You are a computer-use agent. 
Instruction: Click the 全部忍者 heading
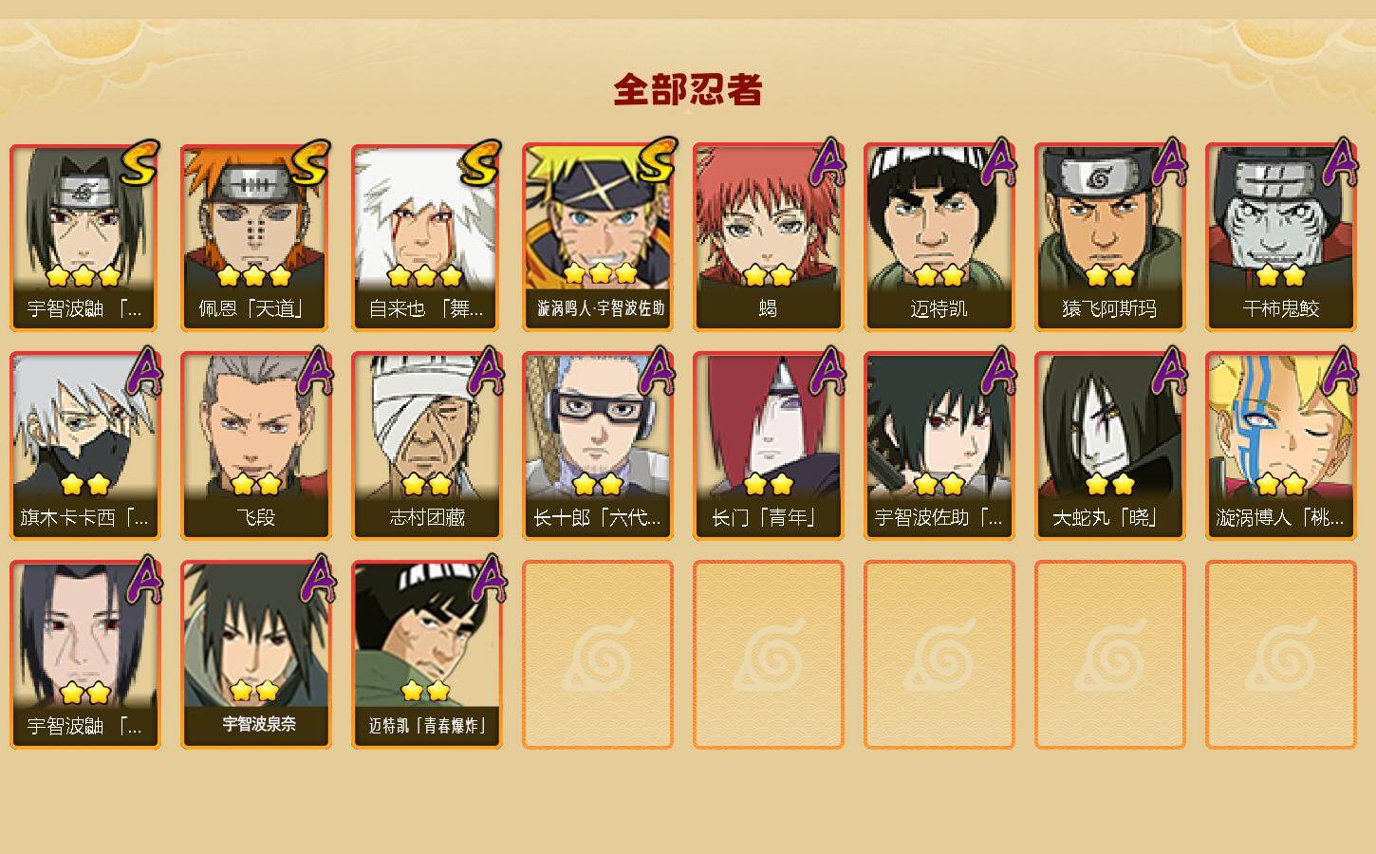[x=688, y=89]
